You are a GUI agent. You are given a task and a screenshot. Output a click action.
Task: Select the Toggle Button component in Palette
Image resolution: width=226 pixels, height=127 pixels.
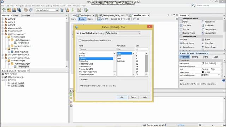pyautogui.click(x=187, y=43)
